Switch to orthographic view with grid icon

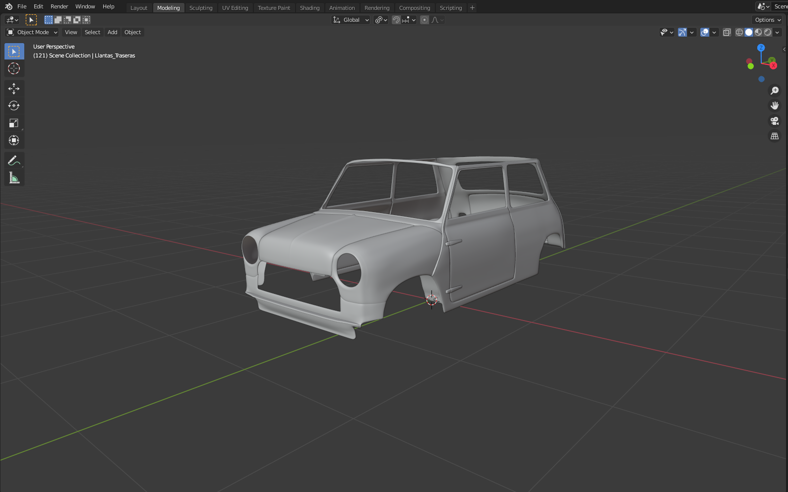tap(774, 136)
